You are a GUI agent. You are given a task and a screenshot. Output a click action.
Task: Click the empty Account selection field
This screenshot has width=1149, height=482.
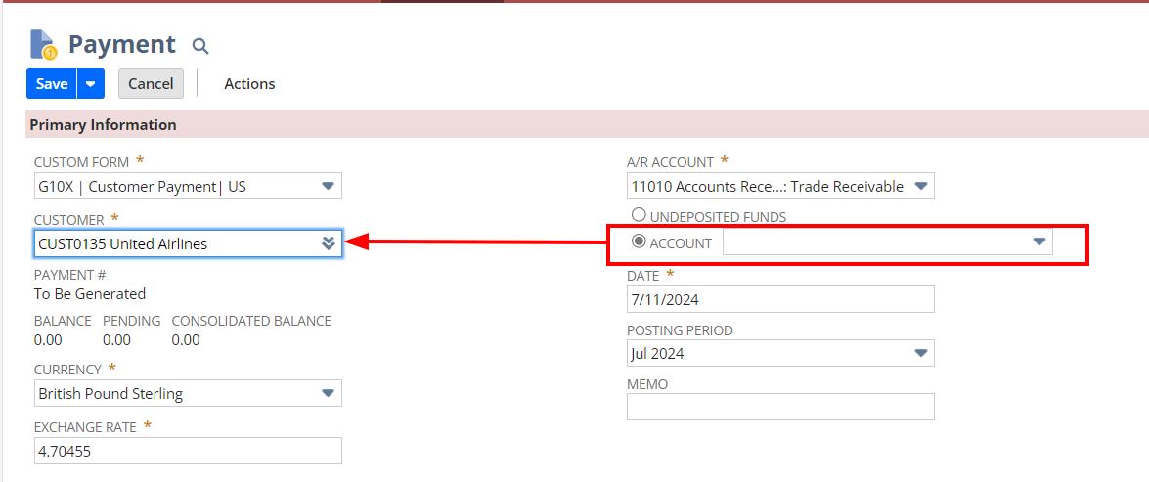pyautogui.click(x=875, y=242)
